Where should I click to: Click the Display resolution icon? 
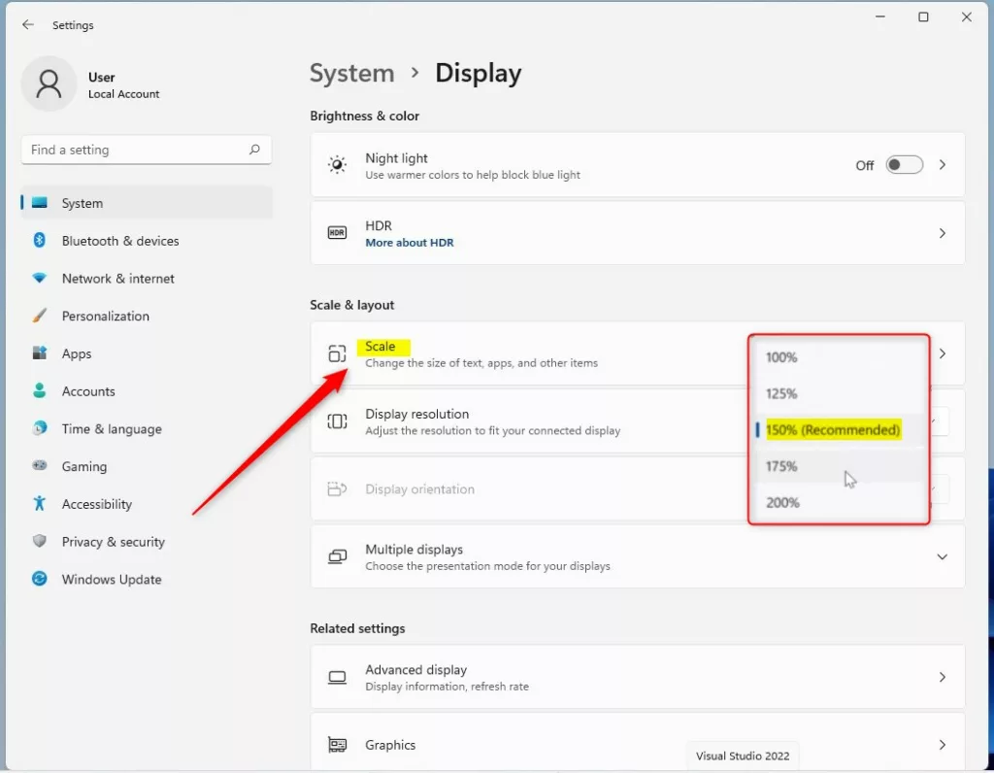pos(337,421)
